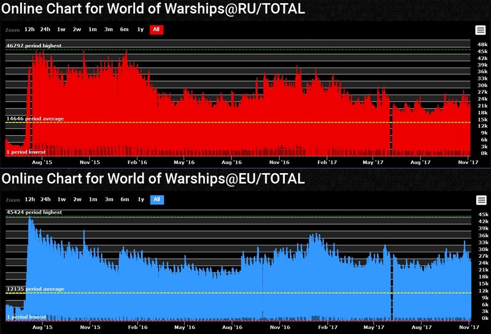Set EU chart zoom to 1m
Screen dimensions: 491x334
(93, 200)
